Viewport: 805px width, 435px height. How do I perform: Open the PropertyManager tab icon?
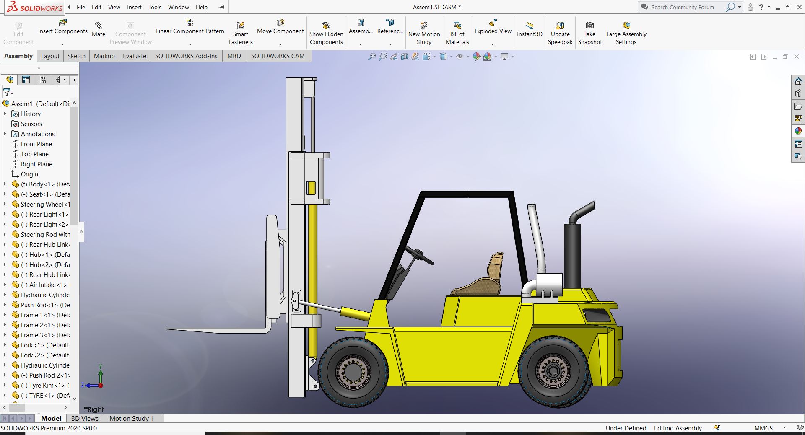pos(26,80)
